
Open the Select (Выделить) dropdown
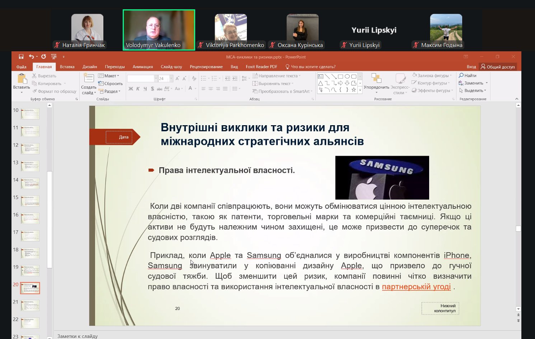473,91
